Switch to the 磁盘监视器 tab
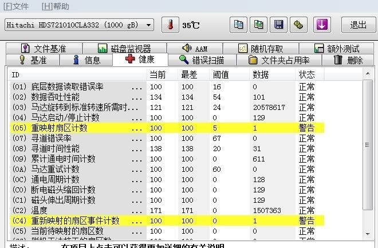The height and width of the screenshot is (248, 378). click(124, 49)
